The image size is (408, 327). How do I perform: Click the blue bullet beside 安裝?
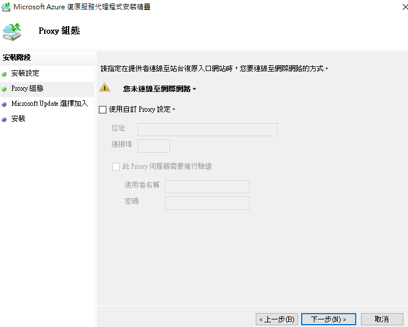[x=4, y=120]
